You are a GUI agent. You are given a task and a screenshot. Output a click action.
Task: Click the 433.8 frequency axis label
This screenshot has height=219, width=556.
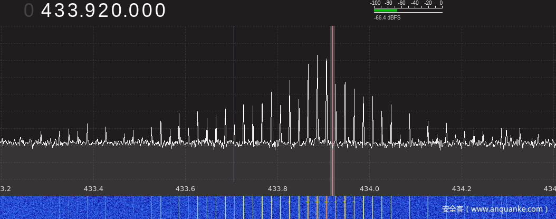pyautogui.click(x=277, y=189)
